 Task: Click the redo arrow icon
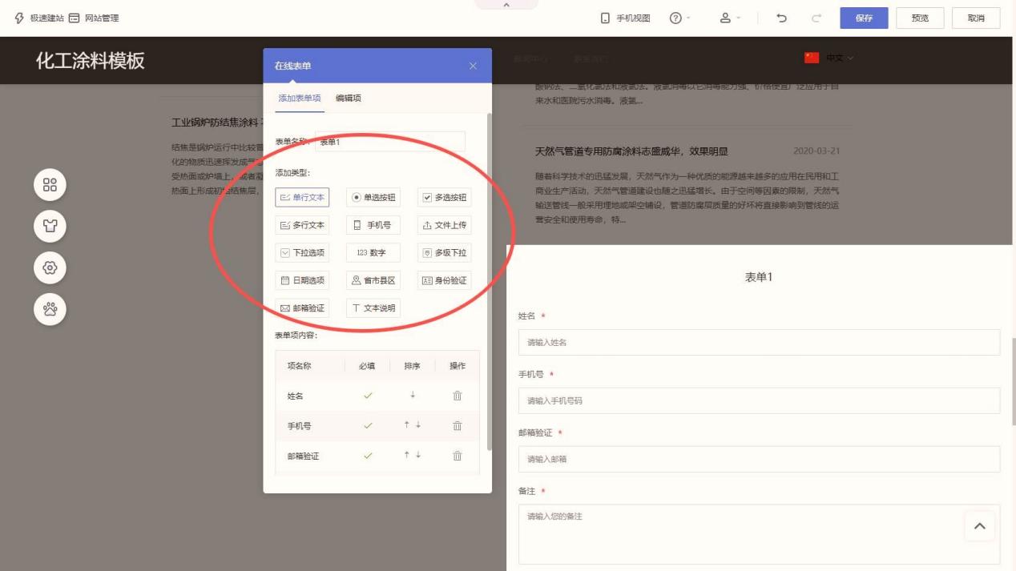pos(816,18)
